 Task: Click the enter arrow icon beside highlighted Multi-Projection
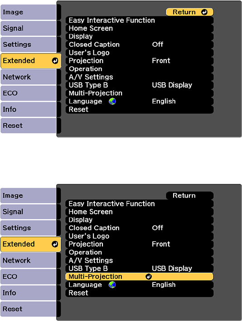(x=149, y=277)
